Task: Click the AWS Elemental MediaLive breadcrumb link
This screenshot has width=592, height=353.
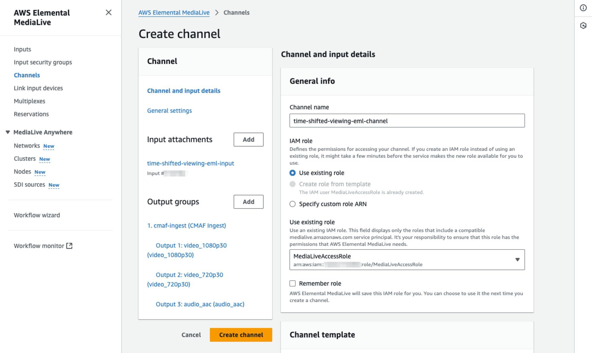Action: click(174, 12)
